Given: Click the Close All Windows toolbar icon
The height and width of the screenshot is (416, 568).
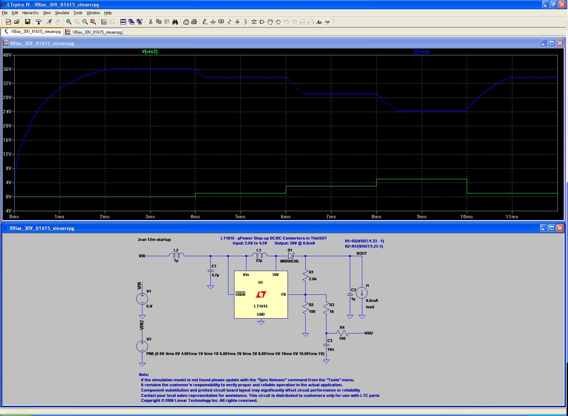Looking at the screenshot, I should (x=140, y=22).
